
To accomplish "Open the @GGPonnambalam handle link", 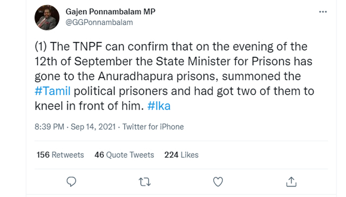I will (99, 22).
